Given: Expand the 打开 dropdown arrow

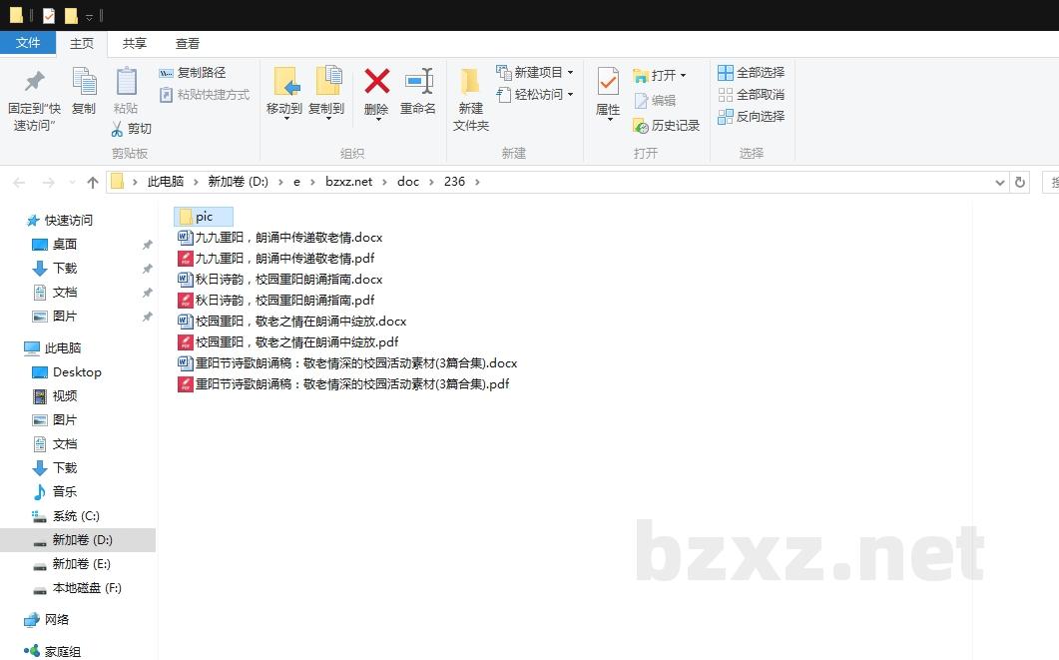Looking at the screenshot, I should coord(681,75).
